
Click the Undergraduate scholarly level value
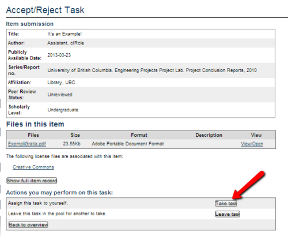coord(63,110)
